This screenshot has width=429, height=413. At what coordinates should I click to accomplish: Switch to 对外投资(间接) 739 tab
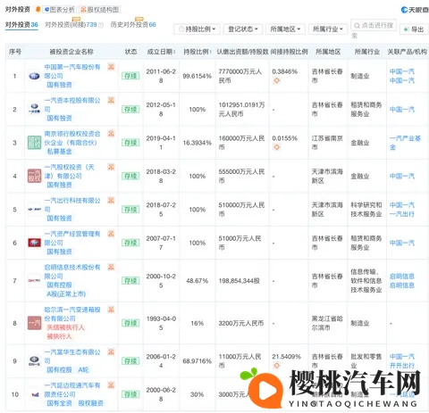[x=71, y=25]
